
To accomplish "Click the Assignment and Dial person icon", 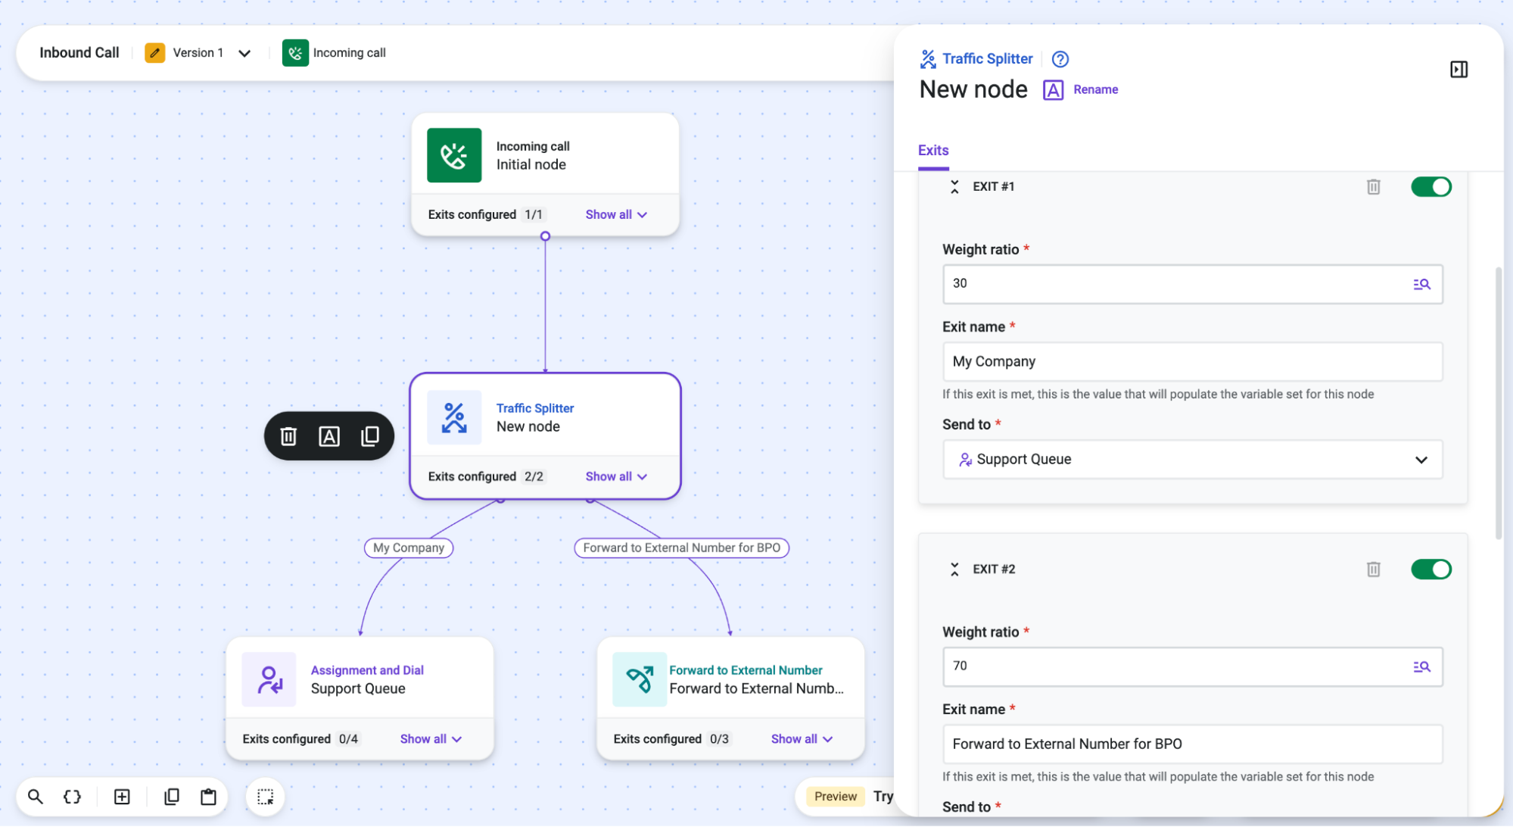I will (269, 679).
